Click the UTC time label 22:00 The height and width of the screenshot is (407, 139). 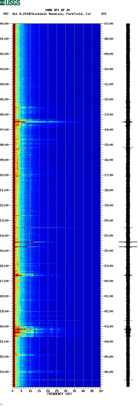click(109, 251)
